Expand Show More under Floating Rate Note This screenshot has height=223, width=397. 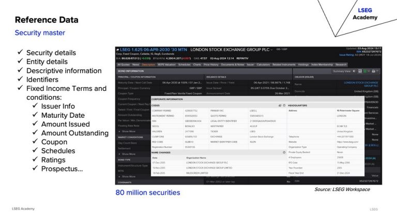(x=127, y=132)
